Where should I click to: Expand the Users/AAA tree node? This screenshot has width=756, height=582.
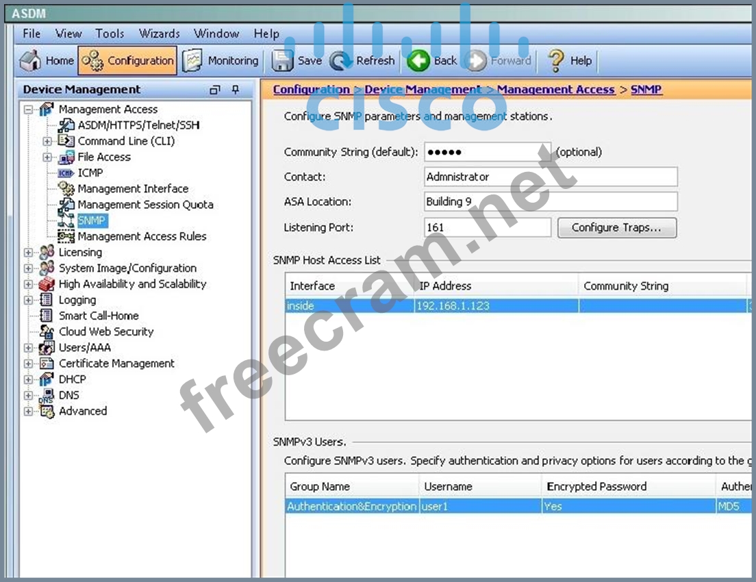[x=28, y=348]
